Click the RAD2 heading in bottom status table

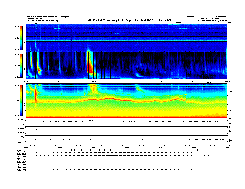click(19, 151)
